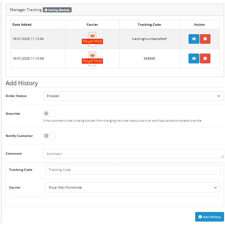View tracking for code trackingNumbersdfsdf
This screenshot has height=225, width=225.
pyautogui.click(x=194, y=39)
